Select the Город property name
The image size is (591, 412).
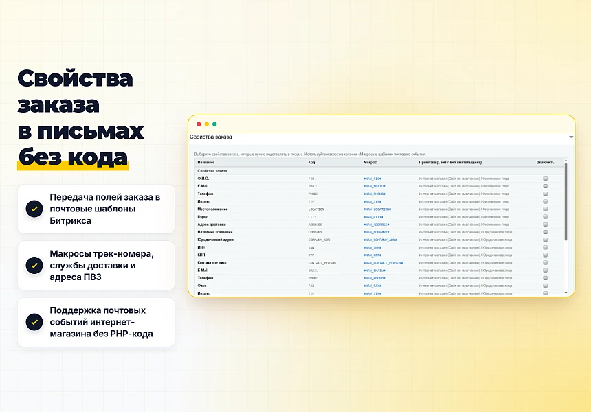[x=203, y=217]
